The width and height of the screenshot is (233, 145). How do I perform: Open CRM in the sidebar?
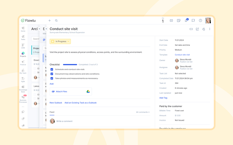click(23, 46)
